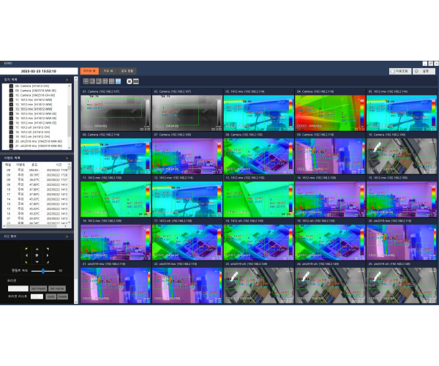Collapse the device list panel header
This screenshot has height=366, width=439.
coord(67,80)
